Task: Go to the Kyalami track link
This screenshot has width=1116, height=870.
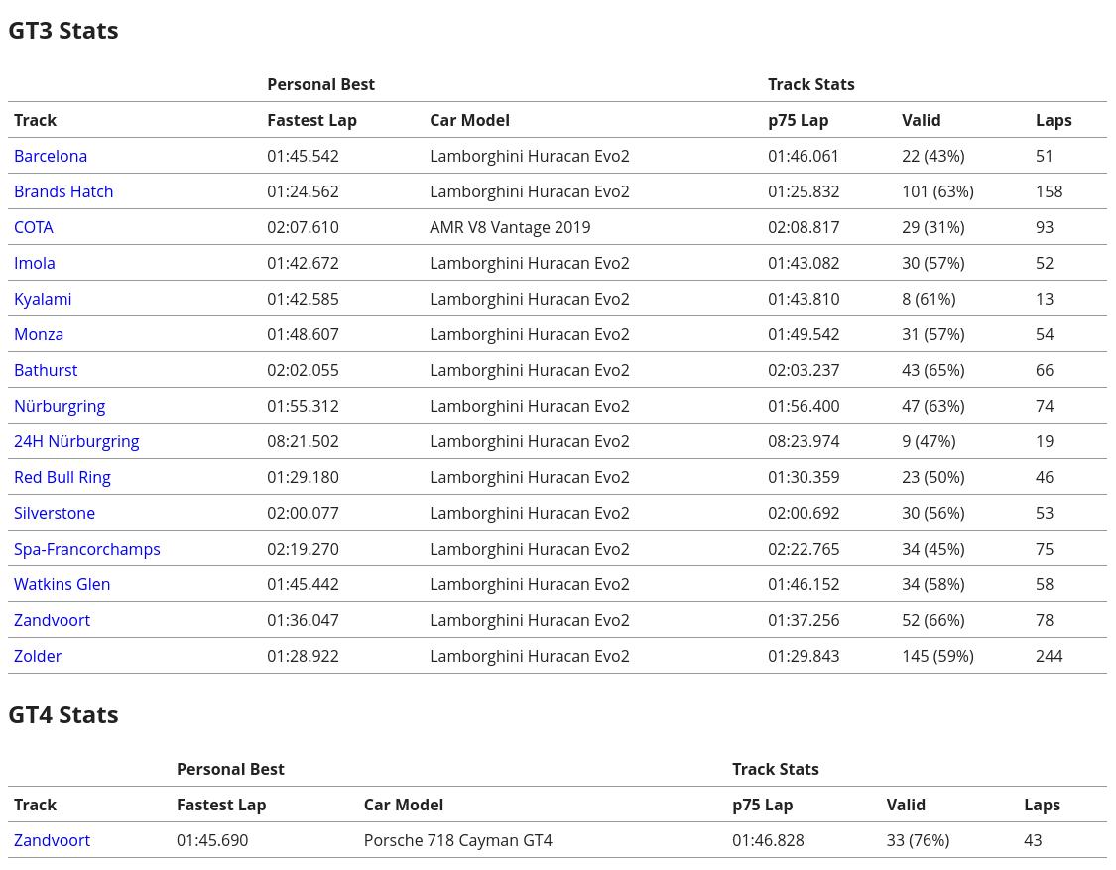Action: [x=43, y=299]
